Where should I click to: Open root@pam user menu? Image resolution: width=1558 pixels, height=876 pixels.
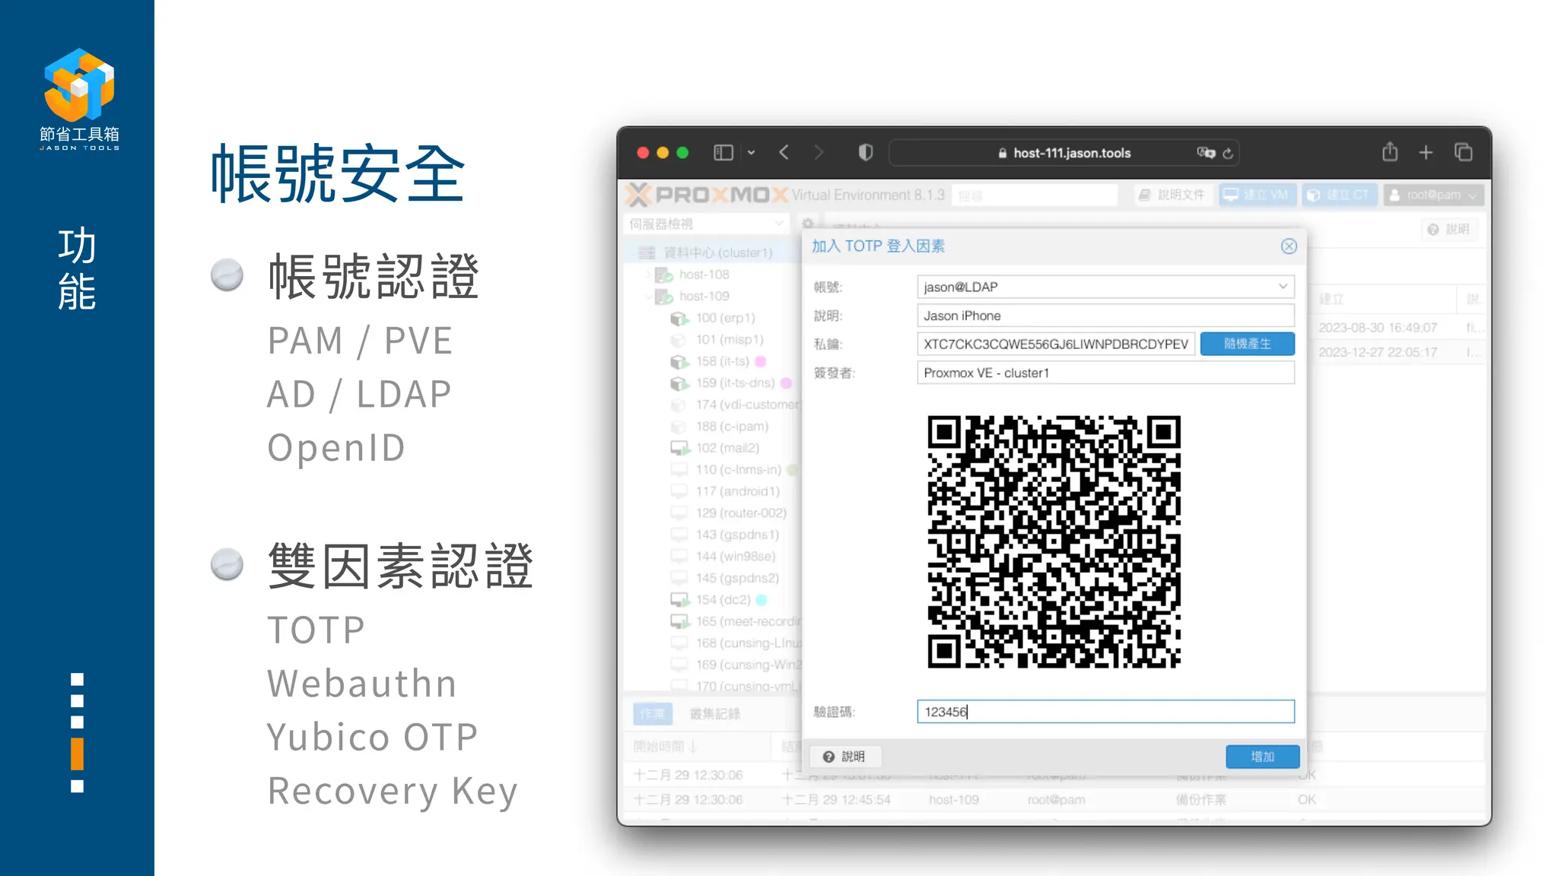(x=1432, y=195)
